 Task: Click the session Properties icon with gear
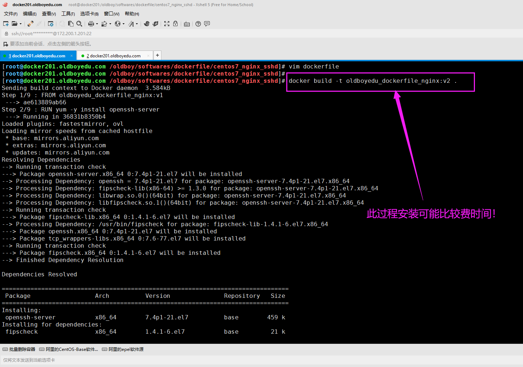click(x=51, y=24)
